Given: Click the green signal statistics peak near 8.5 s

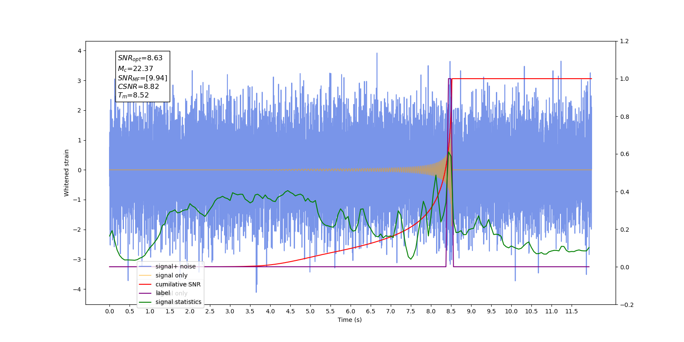Looking at the screenshot, I should 448,152.
